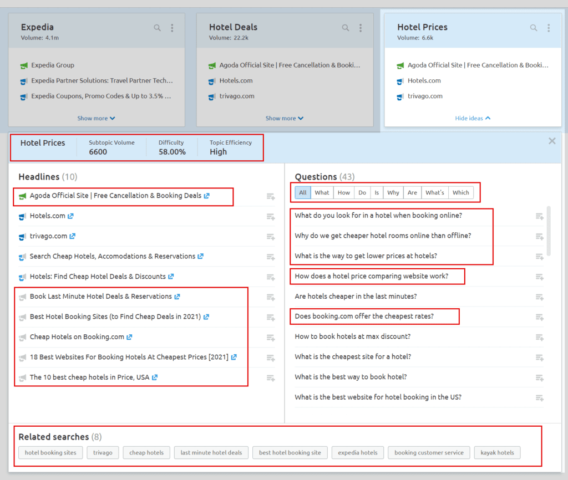Click the 'kayak hotels' related search tag
Image resolution: width=568 pixels, height=480 pixels.
(498, 452)
